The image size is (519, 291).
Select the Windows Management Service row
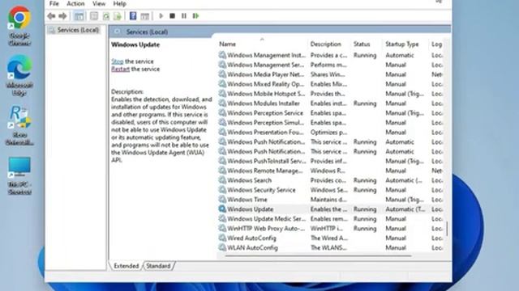pos(330,65)
